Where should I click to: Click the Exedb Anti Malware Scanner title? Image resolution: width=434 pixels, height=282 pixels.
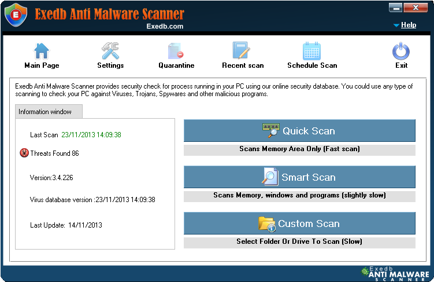pos(109,14)
